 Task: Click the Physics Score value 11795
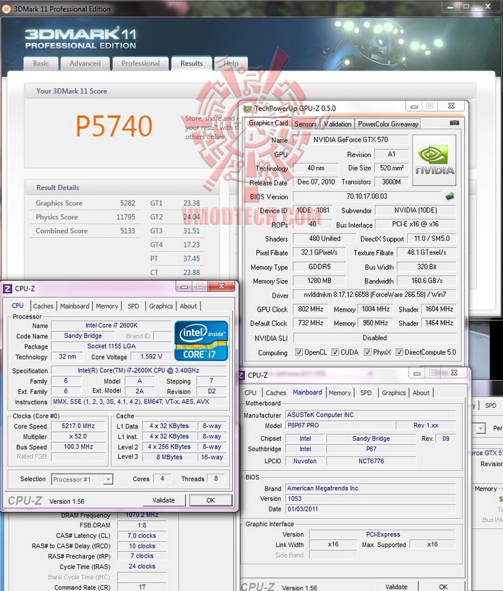pyautogui.click(x=126, y=217)
